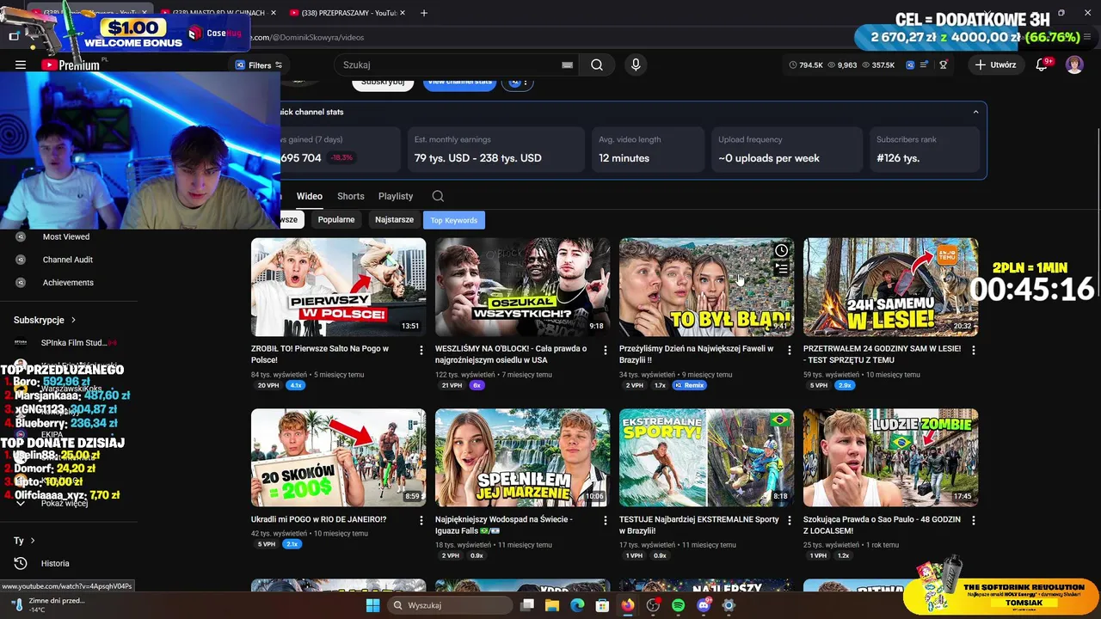Click the 4.1x badge under pogo salto video
The image size is (1101, 619).
(x=295, y=385)
